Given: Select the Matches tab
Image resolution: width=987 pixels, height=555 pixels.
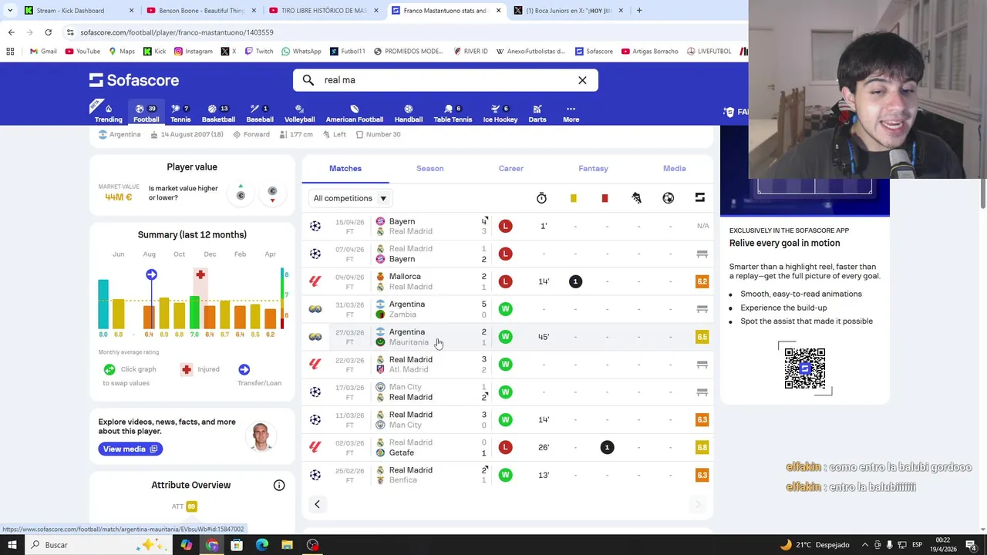Looking at the screenshot, I should tap(345, 168).
